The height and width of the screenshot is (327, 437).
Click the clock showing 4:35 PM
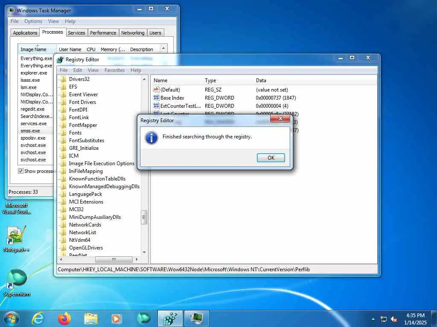pyautogui.click(x=415, y=319)
